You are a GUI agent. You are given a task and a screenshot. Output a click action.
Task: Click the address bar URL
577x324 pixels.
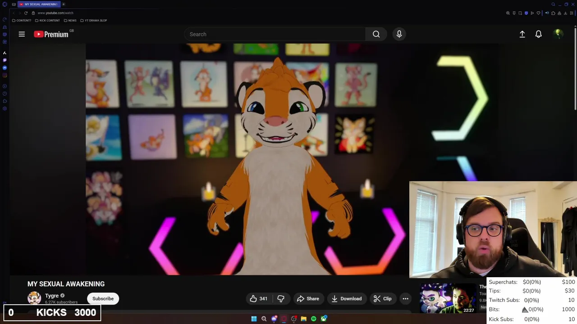coord(55,13)
